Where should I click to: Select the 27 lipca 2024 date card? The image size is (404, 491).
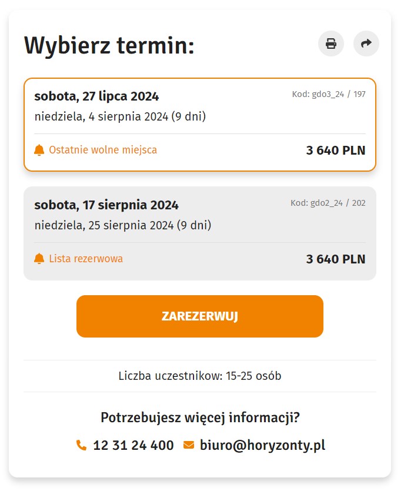point(200,125)
